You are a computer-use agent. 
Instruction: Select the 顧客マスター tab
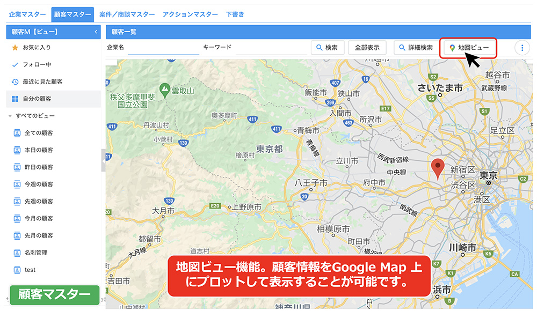72,14
